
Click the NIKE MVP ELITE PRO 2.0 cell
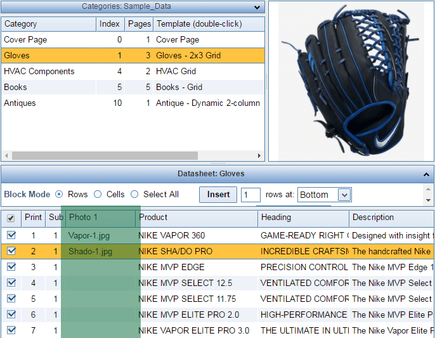(197, 315)
